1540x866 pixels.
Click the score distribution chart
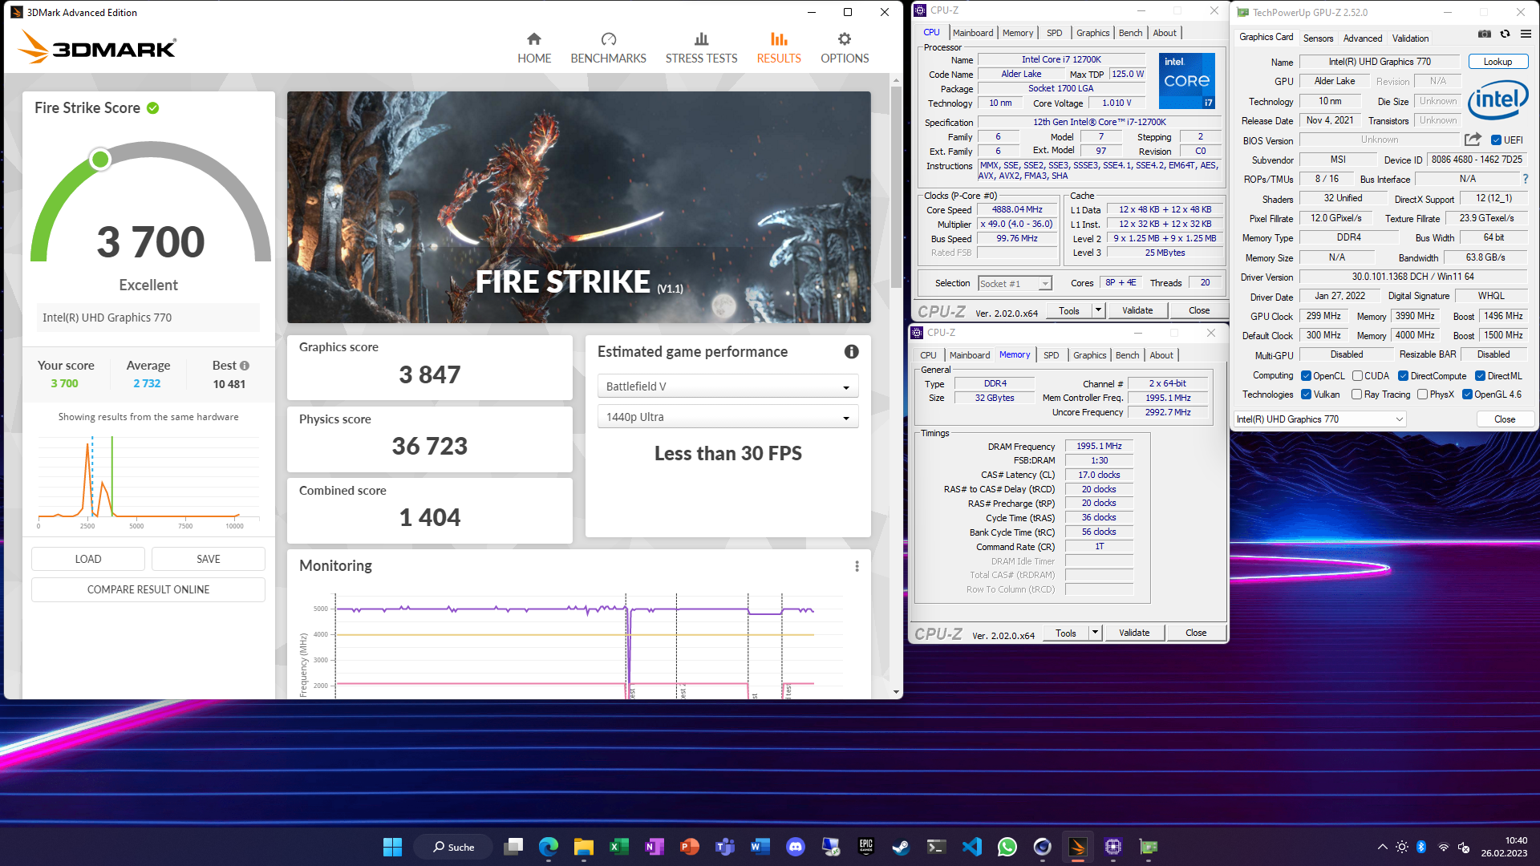tap(148, 481)
